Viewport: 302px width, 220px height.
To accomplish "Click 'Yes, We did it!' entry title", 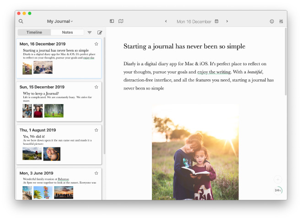I will pyautogui.click(x=34, y=136).
